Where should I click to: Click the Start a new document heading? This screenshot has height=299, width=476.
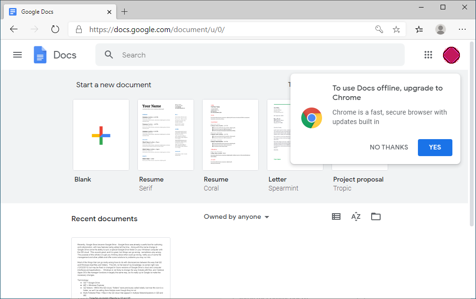pyautogui.click(x=113, y=85)
